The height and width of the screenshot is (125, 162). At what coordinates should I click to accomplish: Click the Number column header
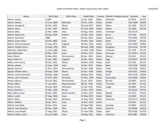(134, 16)
